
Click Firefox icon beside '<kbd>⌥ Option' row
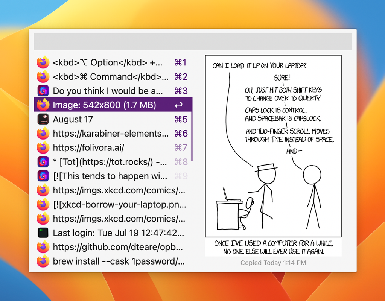click(43, 62)
